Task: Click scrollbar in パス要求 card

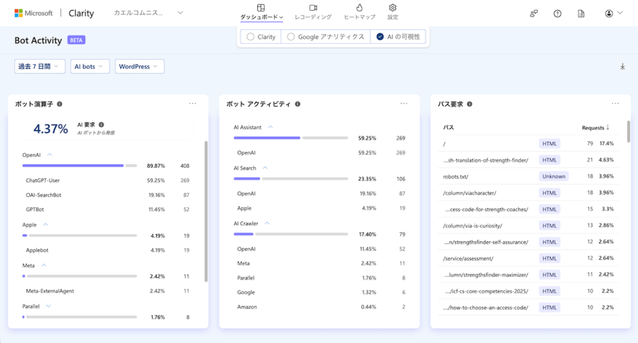Action: [x=628, y=132]
